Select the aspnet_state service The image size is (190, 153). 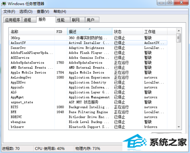click(x=22, y=102)
